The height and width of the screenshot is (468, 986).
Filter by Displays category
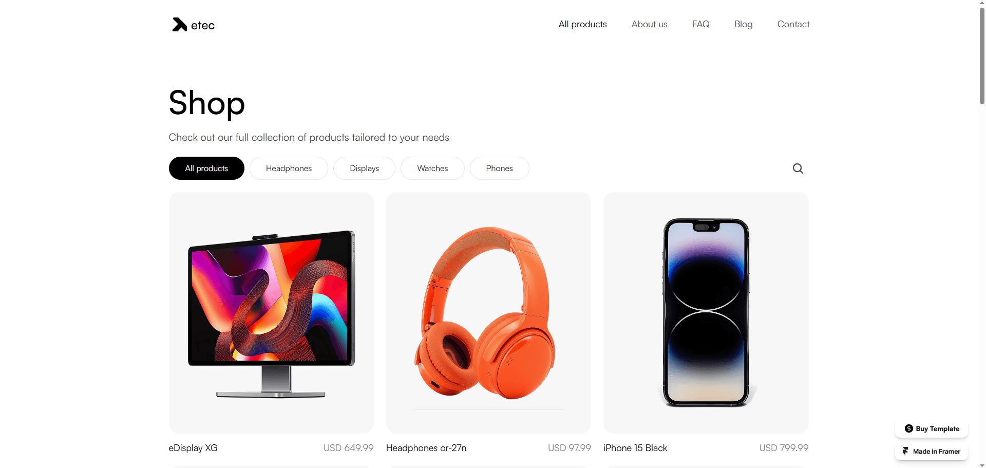(x=364, y=169)
